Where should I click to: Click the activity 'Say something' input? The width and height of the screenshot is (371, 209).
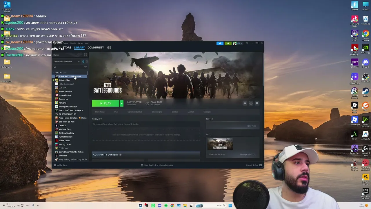pos(146,124)
